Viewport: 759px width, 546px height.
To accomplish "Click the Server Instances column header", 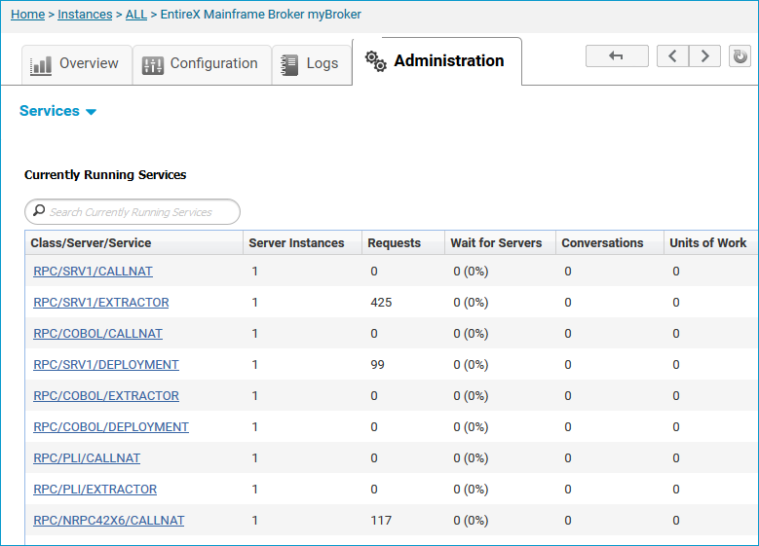I will point(303,242).
